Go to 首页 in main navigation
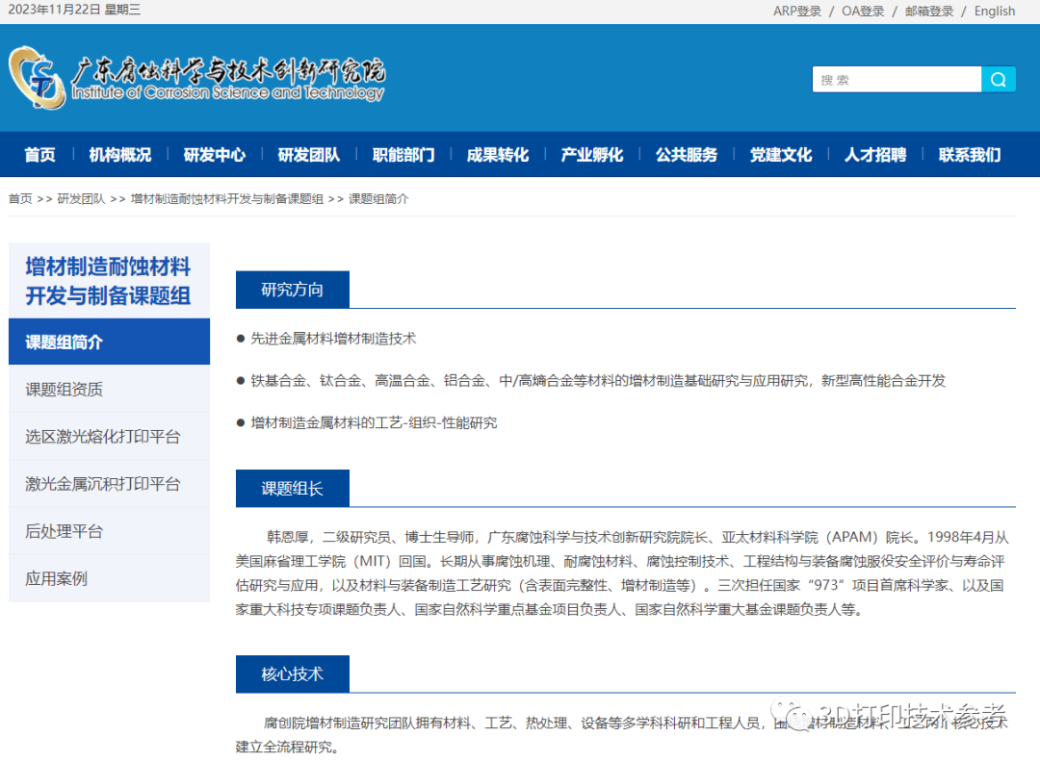The width and height of the screenshot is (1040, 762). [39, 155]
